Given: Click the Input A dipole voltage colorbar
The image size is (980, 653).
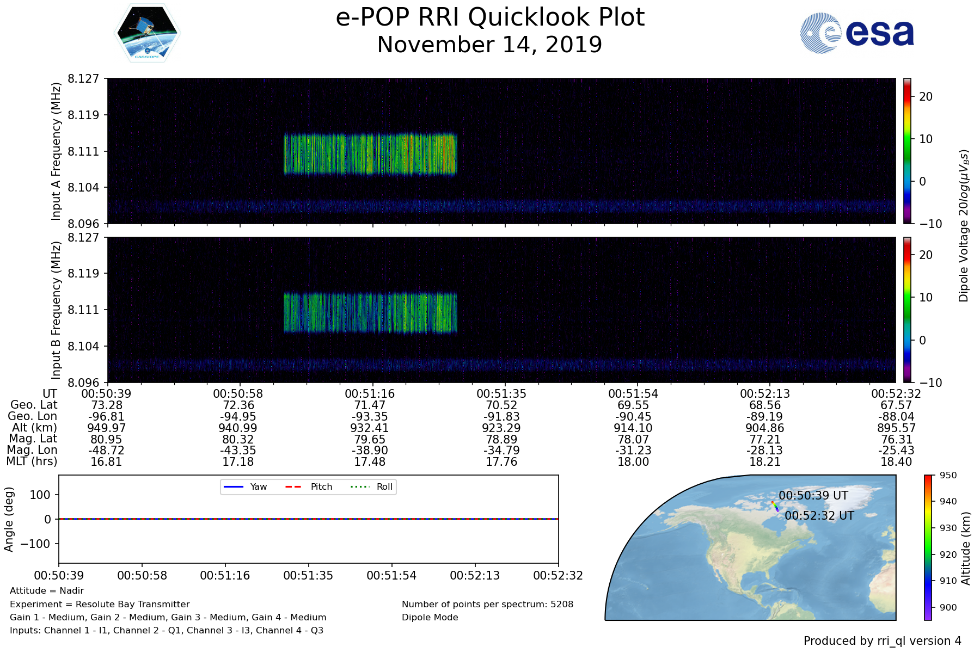Looking at the screenshot, I should [x=907, y=151].
